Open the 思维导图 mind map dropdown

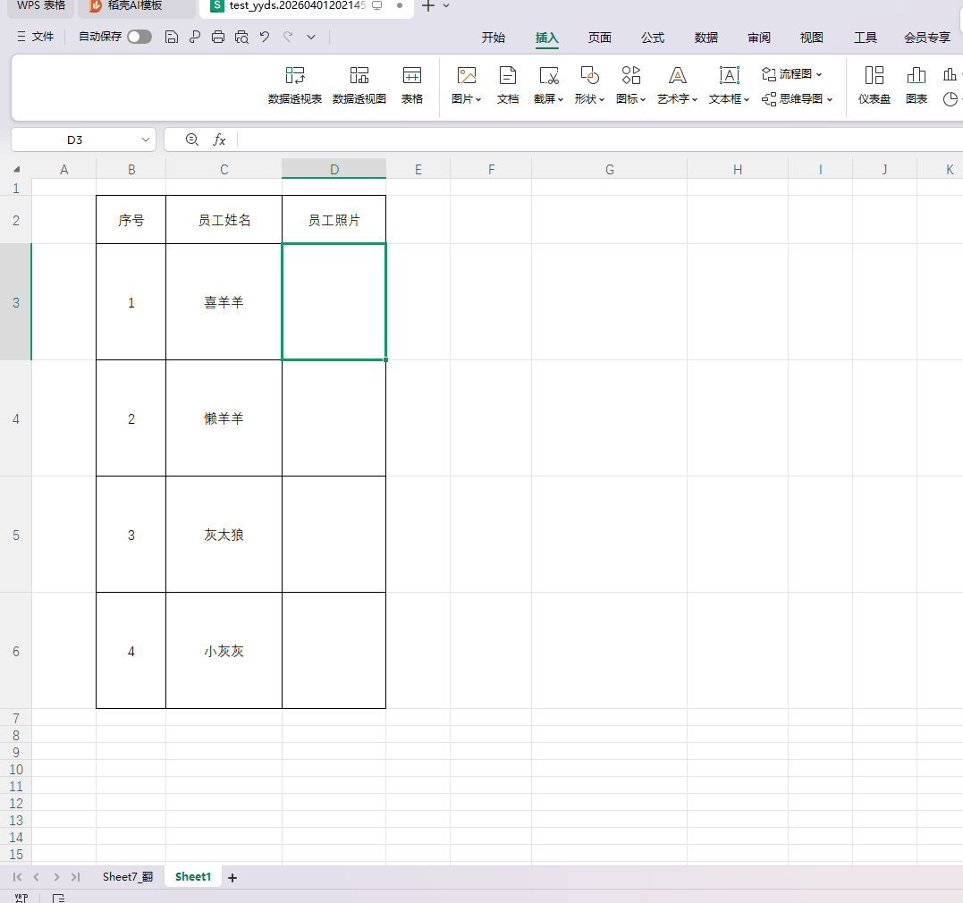[798, 99]
